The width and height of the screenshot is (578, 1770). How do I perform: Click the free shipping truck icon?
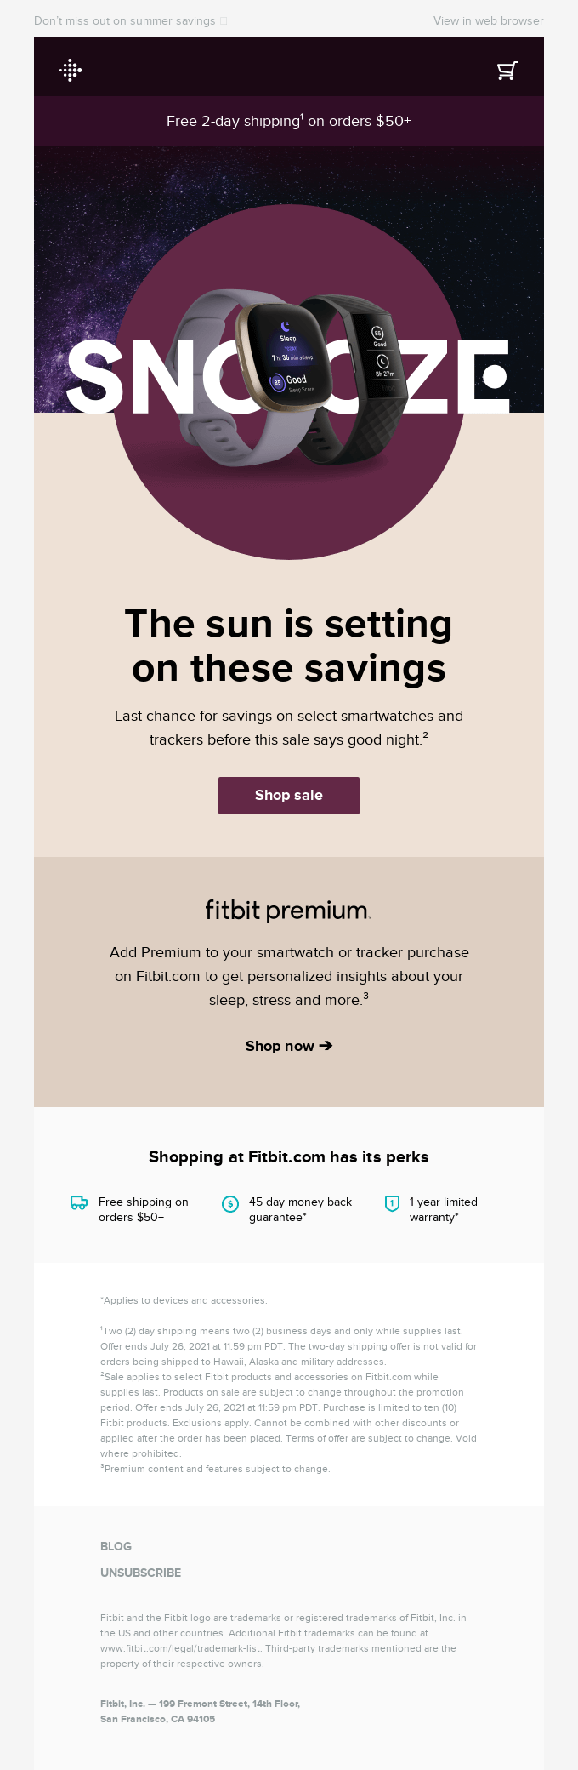tap(78, 1203)
